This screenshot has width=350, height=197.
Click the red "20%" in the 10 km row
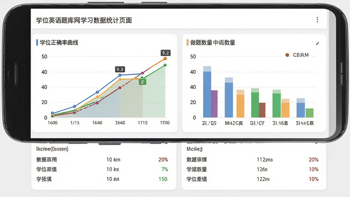(163, 160)
